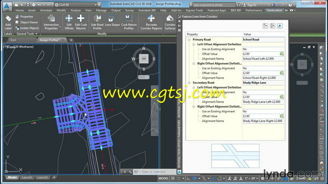Viewport: 328px width, 184px height.
Task: Click the ViewCube TOP face
Action: tap(144, 59)
